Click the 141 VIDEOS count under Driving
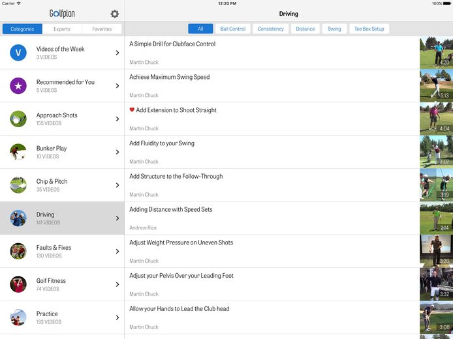Viewport: 453px width, 339px height. [48, 222]
